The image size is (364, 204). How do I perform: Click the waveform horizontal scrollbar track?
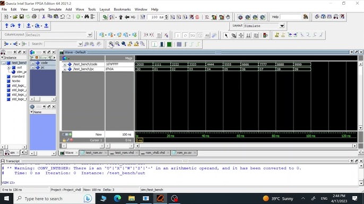(x=246, y=146)
